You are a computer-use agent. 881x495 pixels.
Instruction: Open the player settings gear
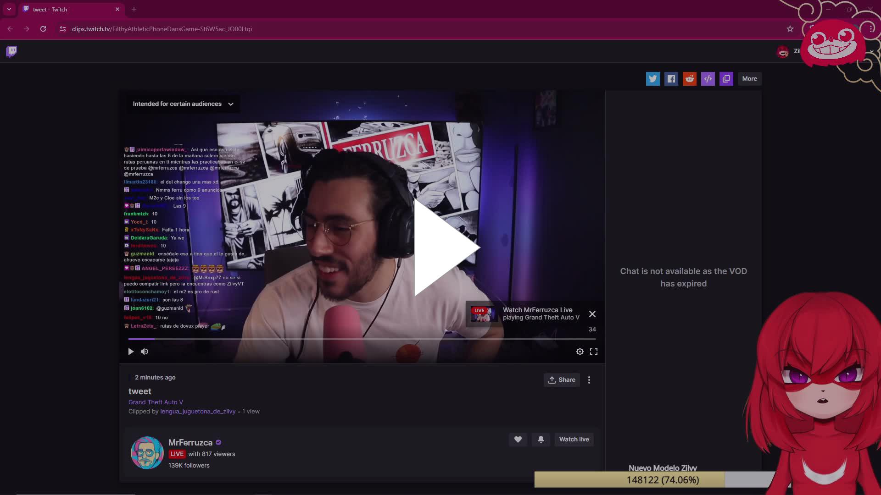click(x=580, y=351)
